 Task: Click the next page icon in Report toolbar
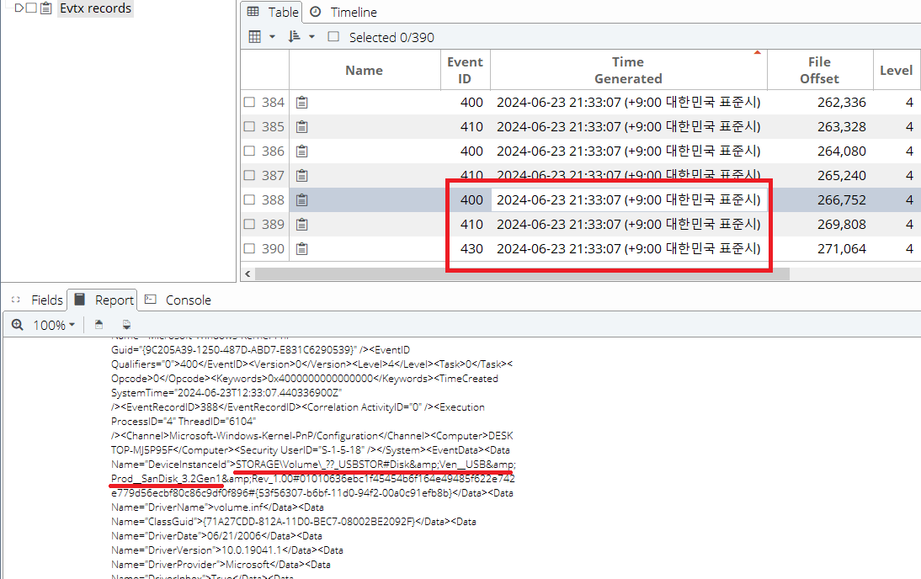click(x=127, y=325)
